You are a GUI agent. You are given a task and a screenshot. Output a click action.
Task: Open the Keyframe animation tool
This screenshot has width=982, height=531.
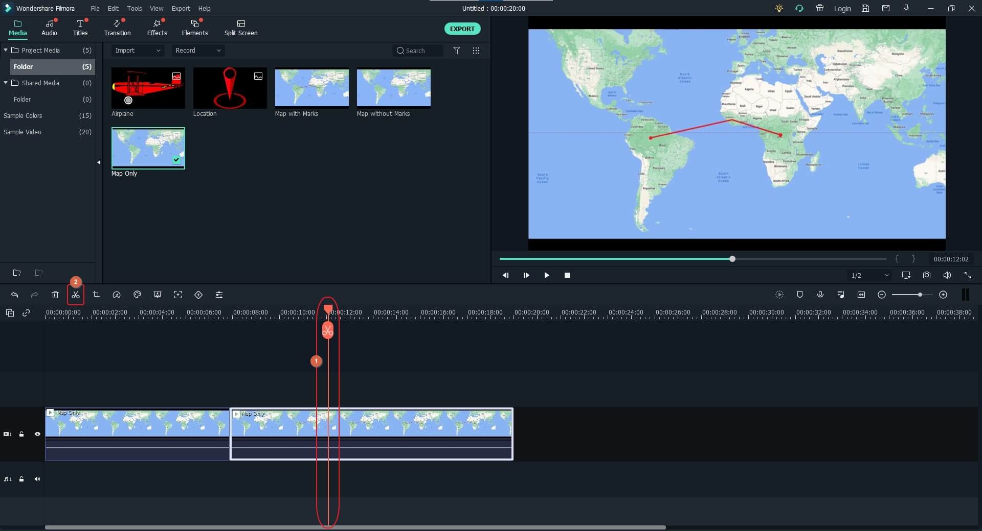(198, 295)
